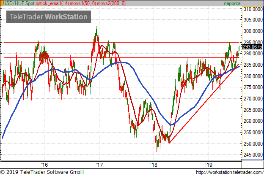
Task: Click the 310,0000 price axis label
Action: coord(253,9)
